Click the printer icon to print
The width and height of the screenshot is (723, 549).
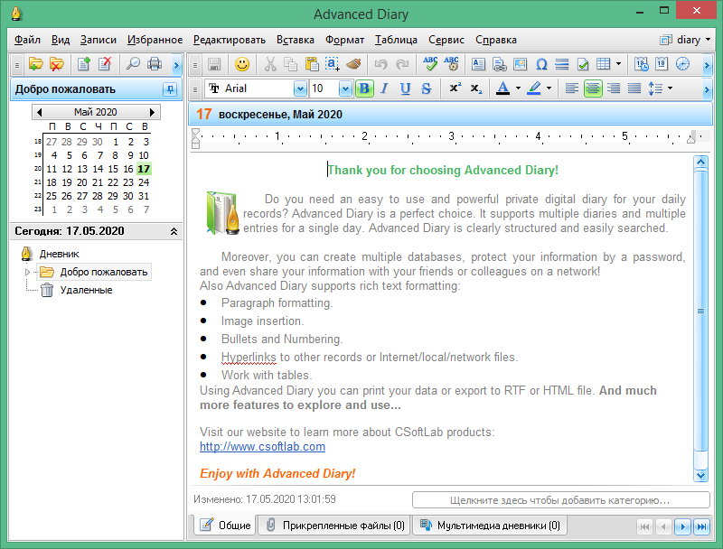tap(155, 63)
